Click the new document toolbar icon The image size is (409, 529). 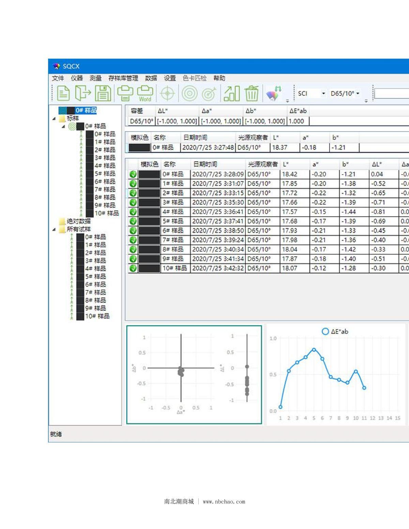[63, 93]
